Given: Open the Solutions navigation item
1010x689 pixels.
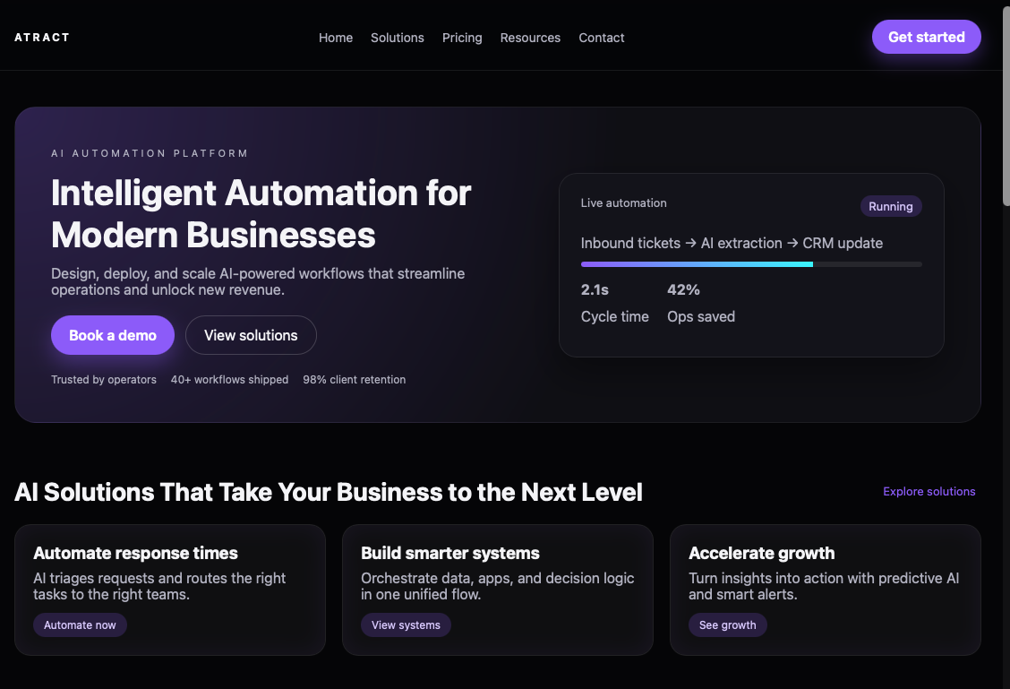Looking at the screenshot, I should pyautogui.click(x=397, y=38).
